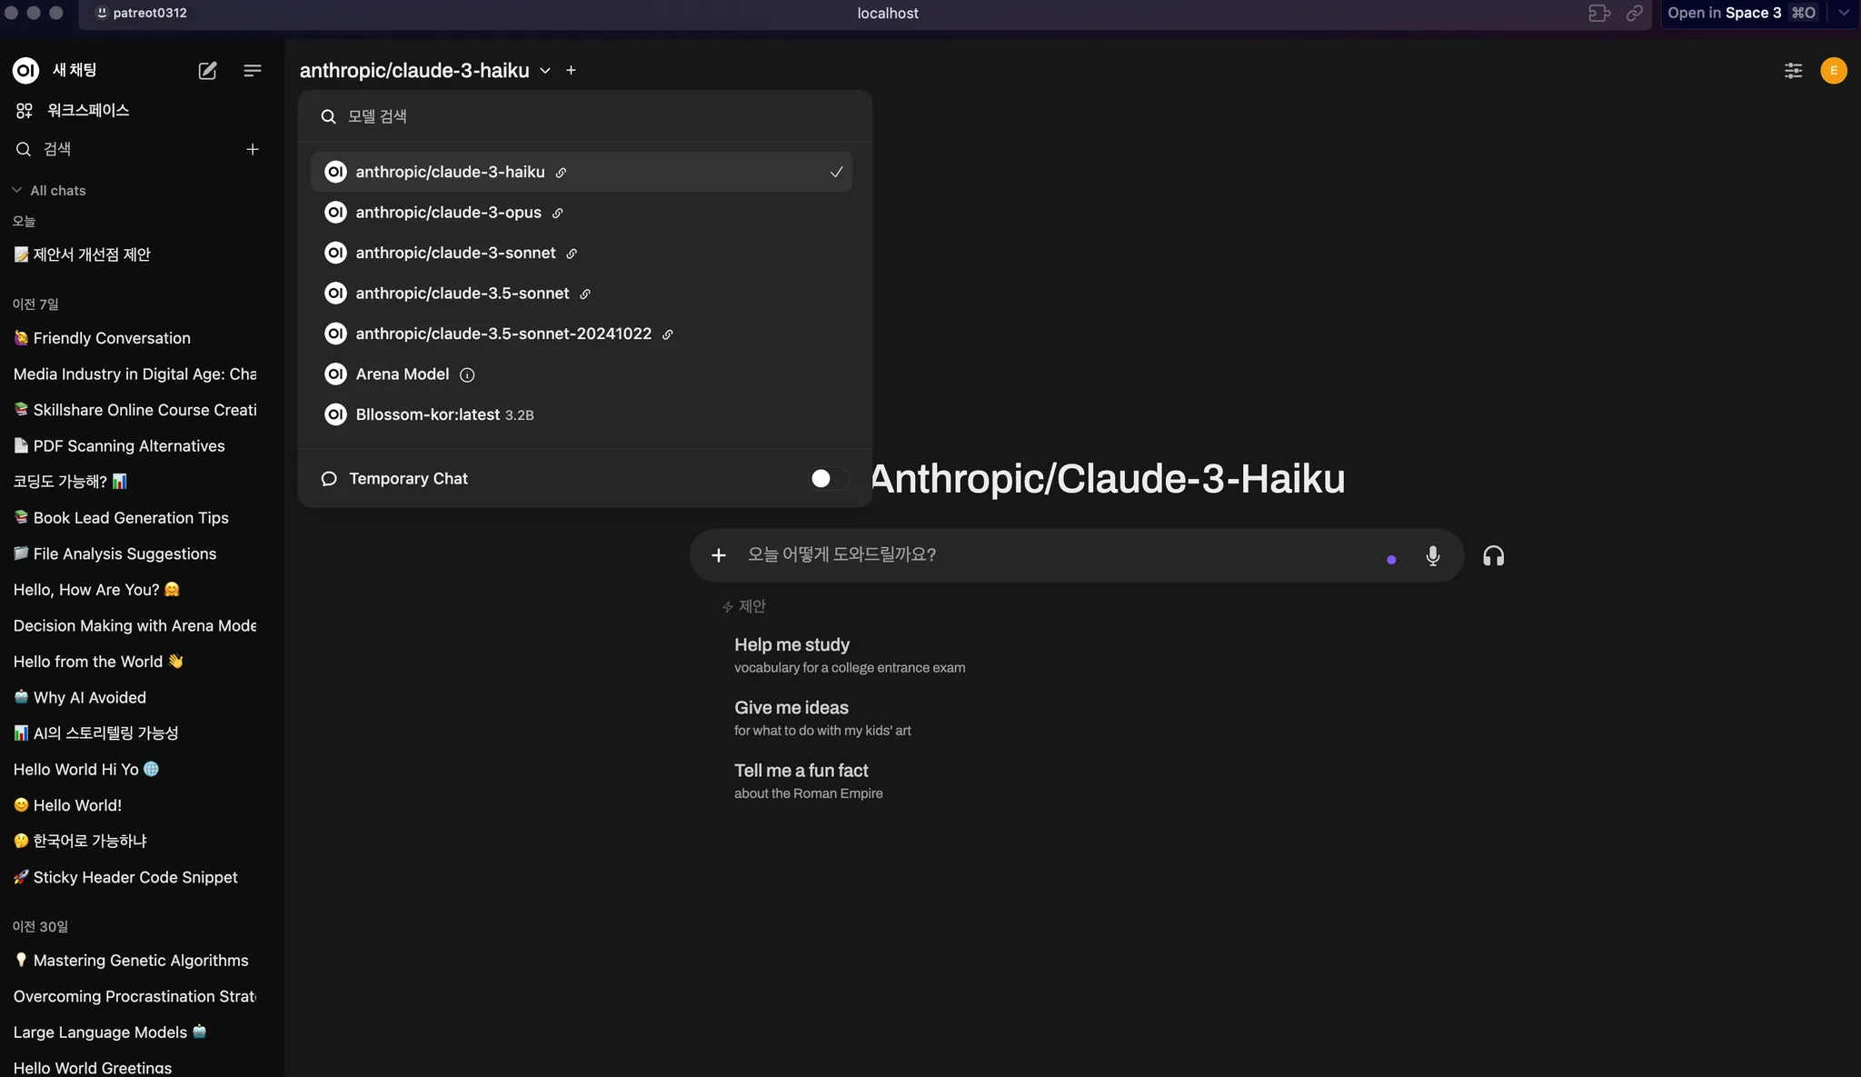Select anthropic/claude-3.5-sonnet-20241022 model
Viewport: 1861px width, 1077px height.
[x=503, y=334]
